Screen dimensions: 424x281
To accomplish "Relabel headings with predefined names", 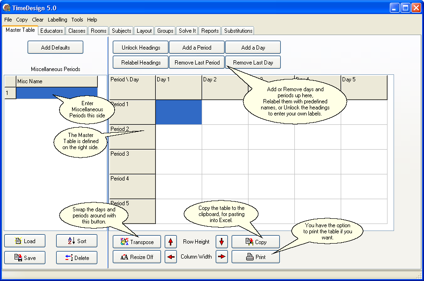I will 140,62.
